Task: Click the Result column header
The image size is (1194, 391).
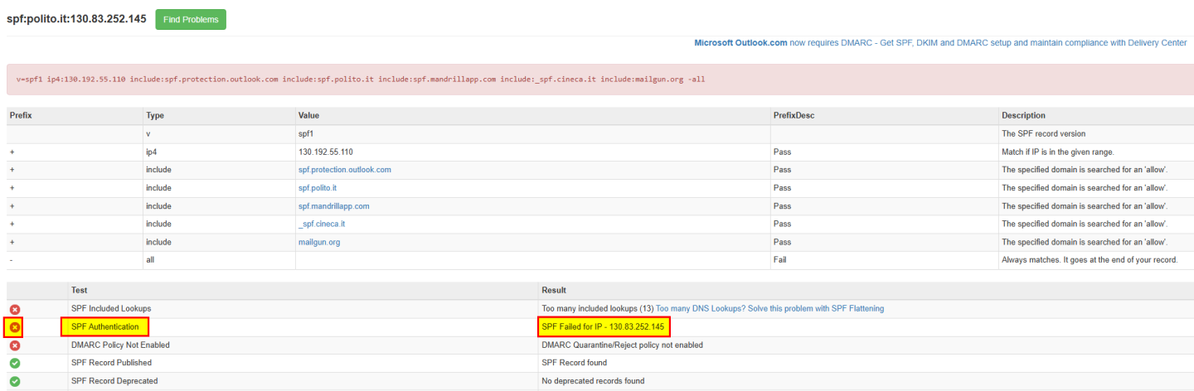Action: (554, 291)
